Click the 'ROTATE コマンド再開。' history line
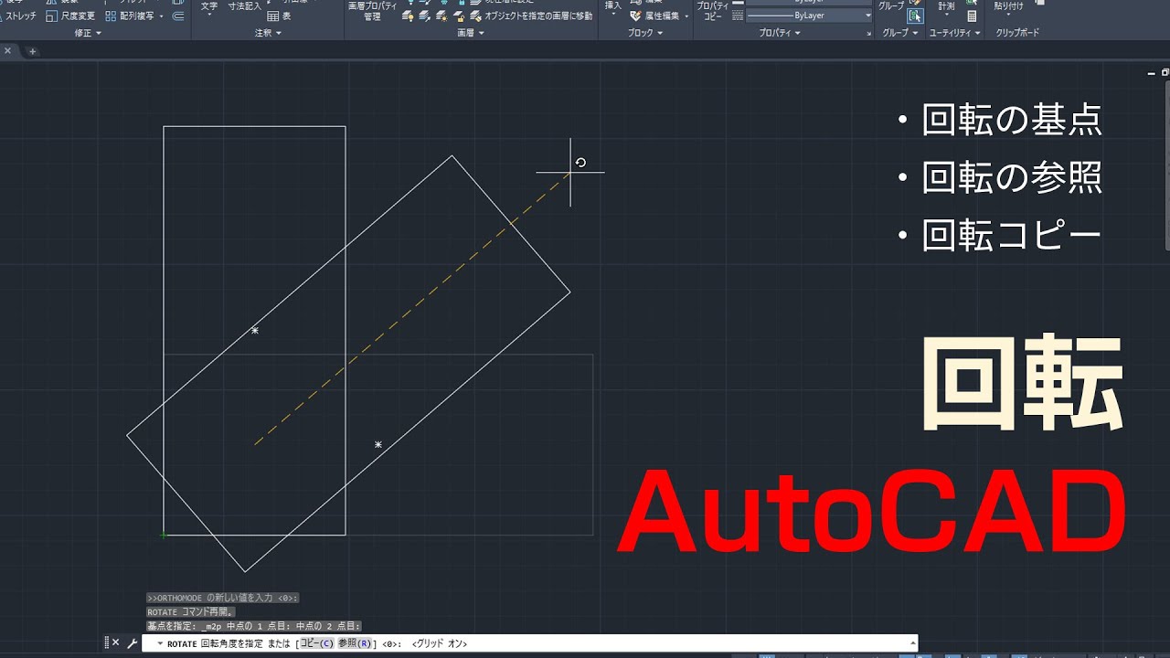 click(191, 611)
